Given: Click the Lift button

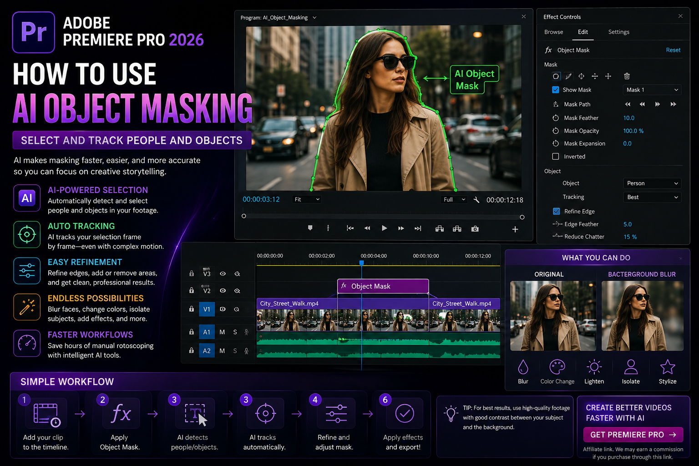Looking at the screenshot, I should click(440, 228).
